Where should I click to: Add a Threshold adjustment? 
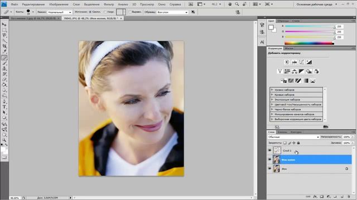pyautogui.click(x=298, y=81)
